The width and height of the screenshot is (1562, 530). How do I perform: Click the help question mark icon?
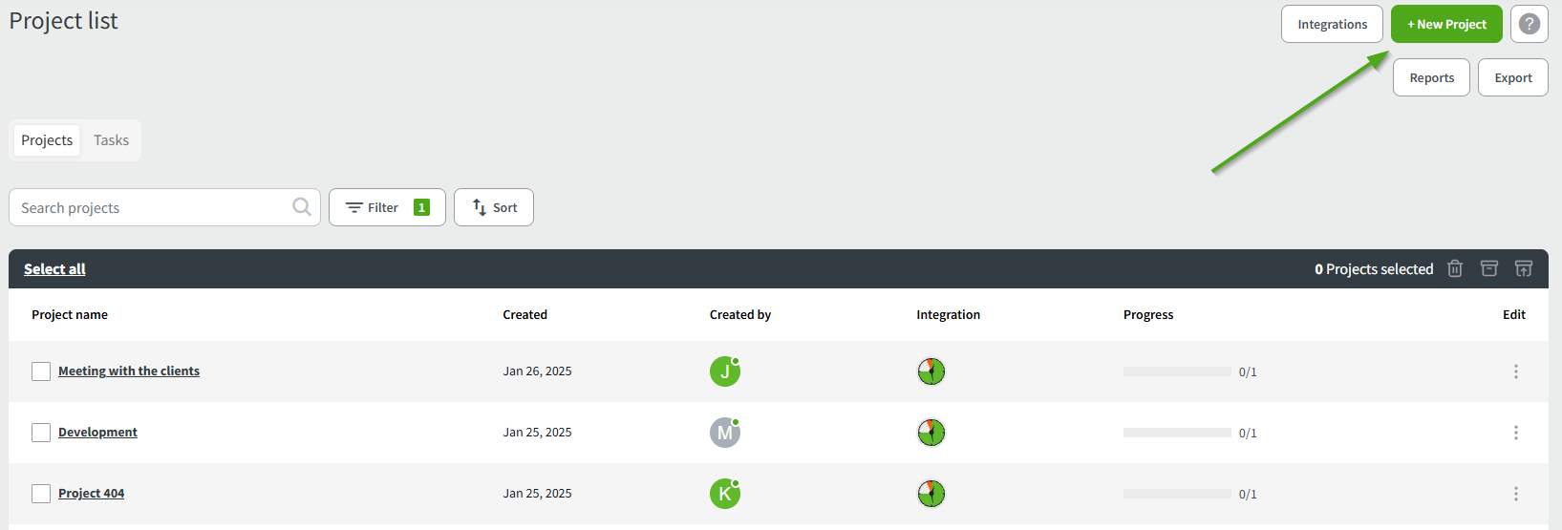click(1529, 24)
